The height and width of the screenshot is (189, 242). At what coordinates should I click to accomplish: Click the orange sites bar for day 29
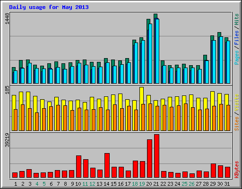[214, 118]
